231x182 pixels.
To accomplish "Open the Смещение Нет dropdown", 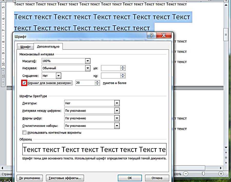I will coord(59,76).
